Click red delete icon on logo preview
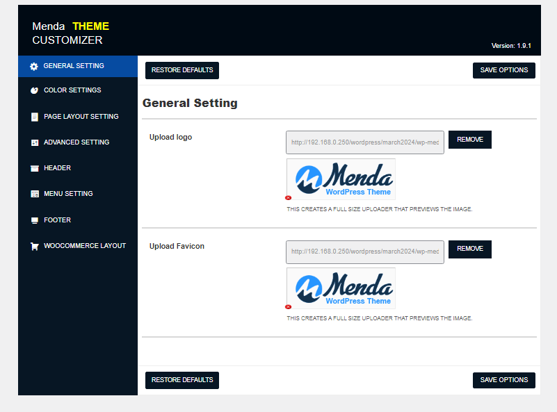Viewport: 557px width, 412px height. point(288,198)
